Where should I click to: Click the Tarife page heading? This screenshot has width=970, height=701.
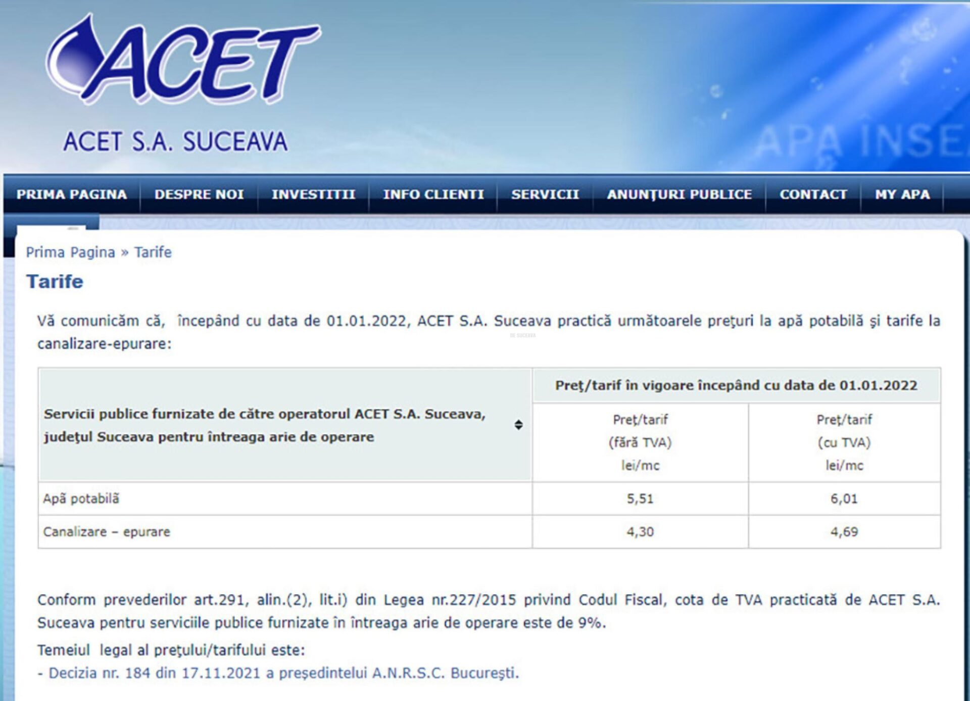(x=55, y=281)
